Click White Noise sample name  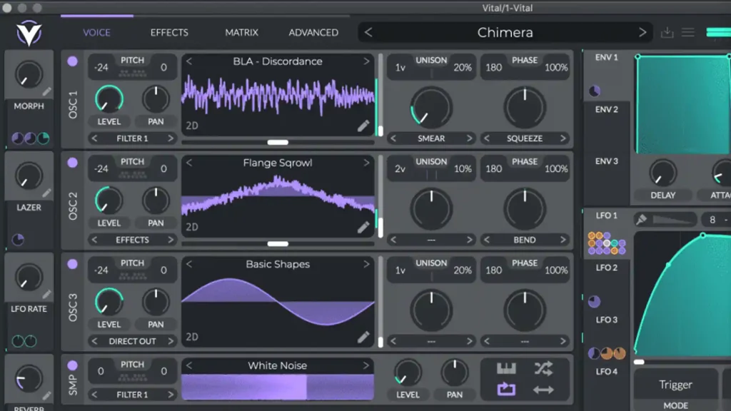pos(278,366)
